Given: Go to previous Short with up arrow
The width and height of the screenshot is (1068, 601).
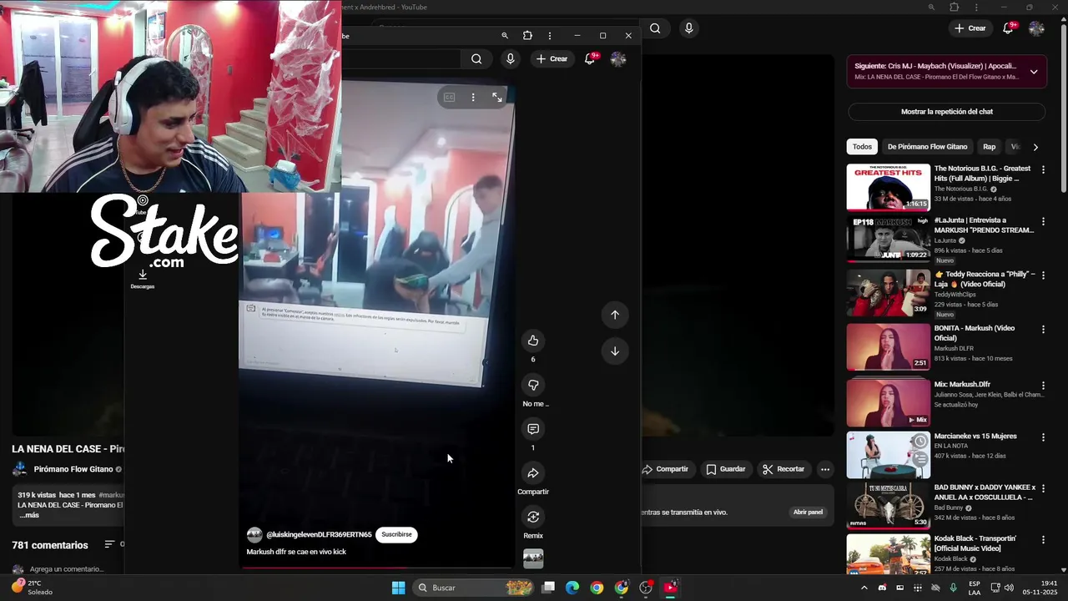Looking at the screenshot, I should [x=615, y=315].
